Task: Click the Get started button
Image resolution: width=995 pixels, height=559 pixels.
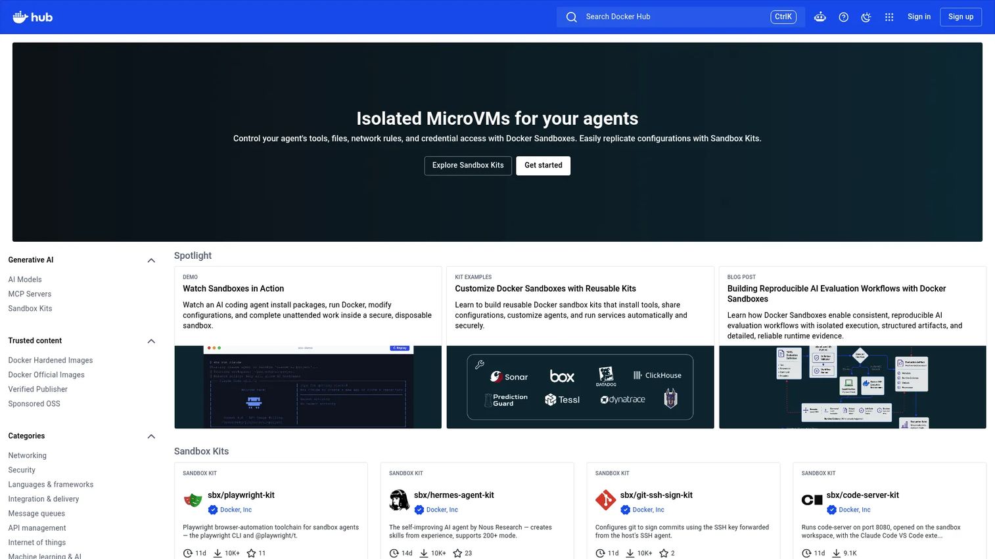Action: pos(544,166)
